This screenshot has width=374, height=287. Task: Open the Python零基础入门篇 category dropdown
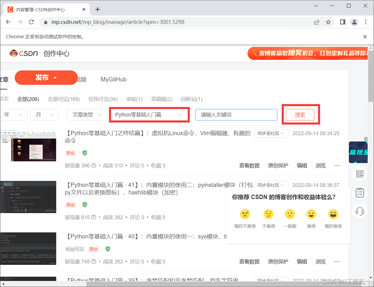(149, 115)
